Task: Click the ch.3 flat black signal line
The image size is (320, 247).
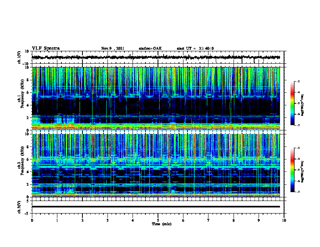Action: click(156, 207)
